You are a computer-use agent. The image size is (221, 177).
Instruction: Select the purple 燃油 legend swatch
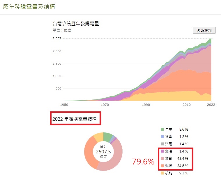pyautogui.click(x=162, y=151)
